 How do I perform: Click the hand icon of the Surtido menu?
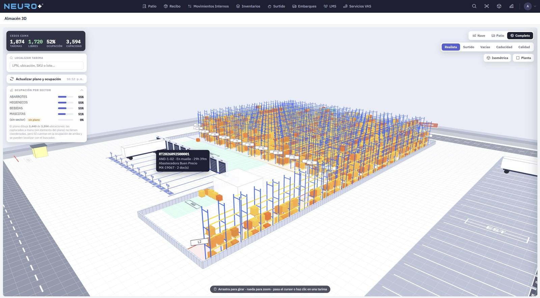[x=269, y=6]
